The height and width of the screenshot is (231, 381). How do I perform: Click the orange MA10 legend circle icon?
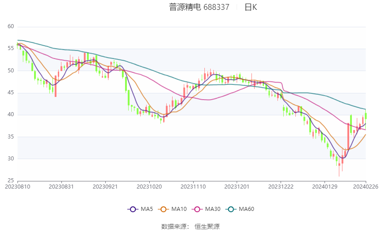click(164, 209)
